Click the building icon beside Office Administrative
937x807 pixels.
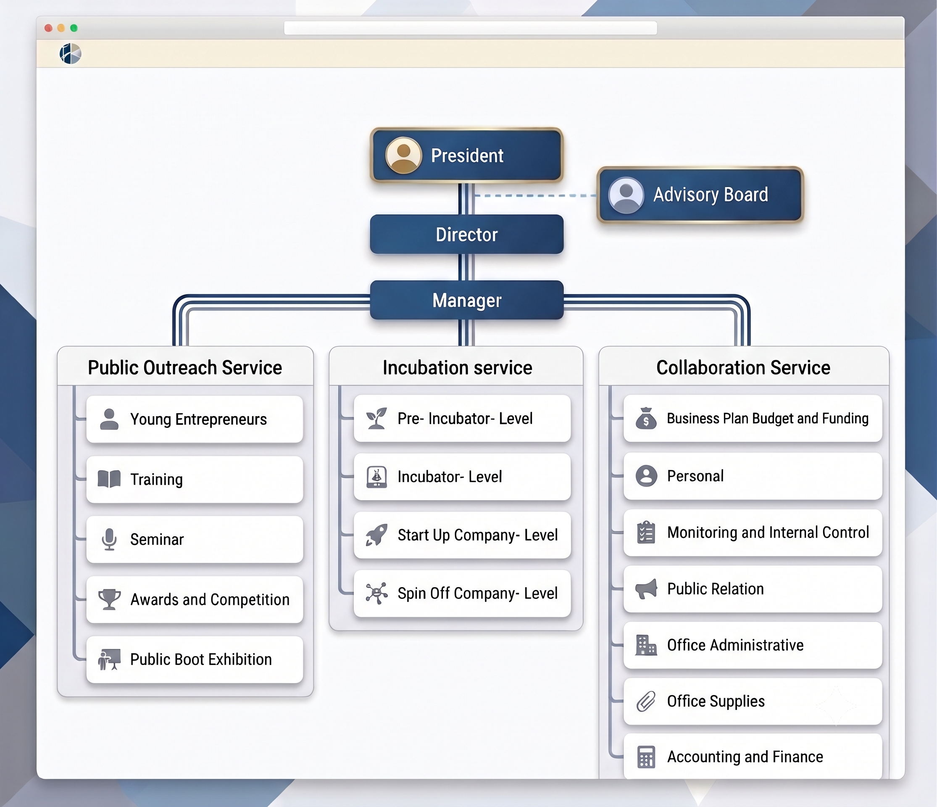(646, 645)
